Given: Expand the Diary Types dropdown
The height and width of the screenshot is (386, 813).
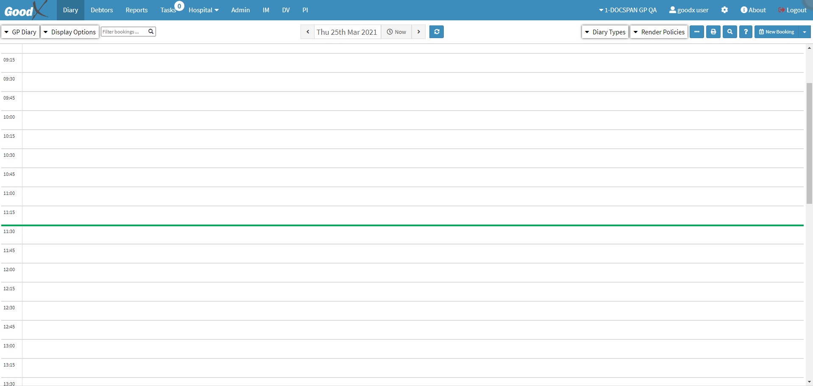Looking at the screenshot, I should pyautogui.click(x=605, y=32).
